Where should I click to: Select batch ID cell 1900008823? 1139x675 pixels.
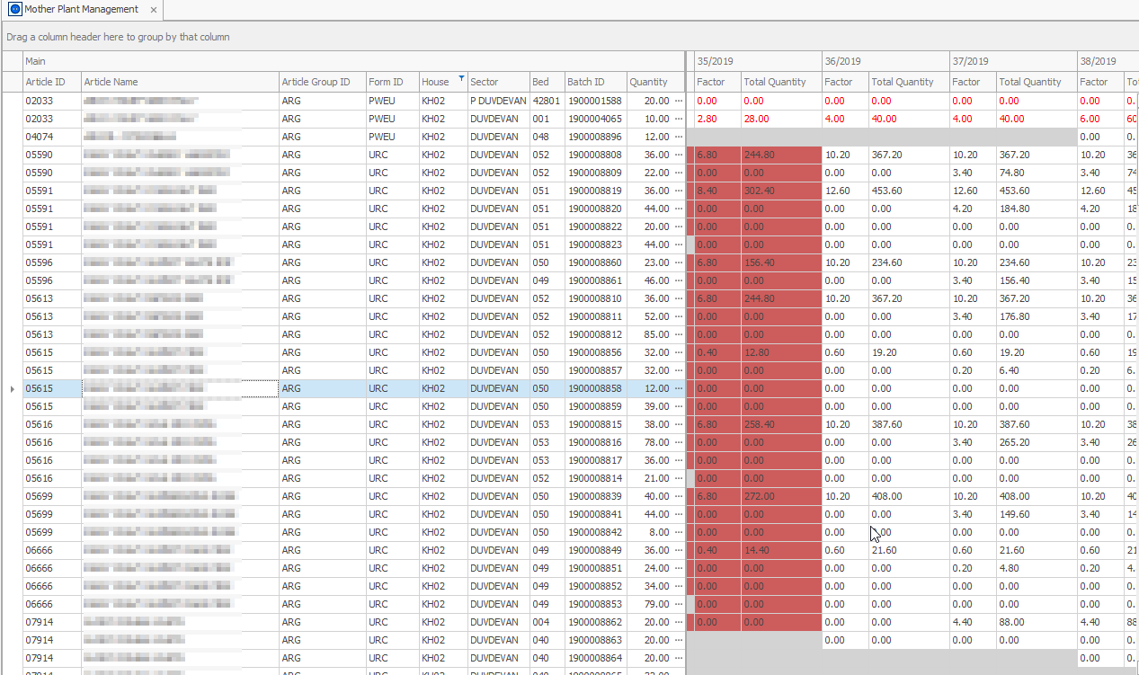pyautogui.click(x=595, y=244)
